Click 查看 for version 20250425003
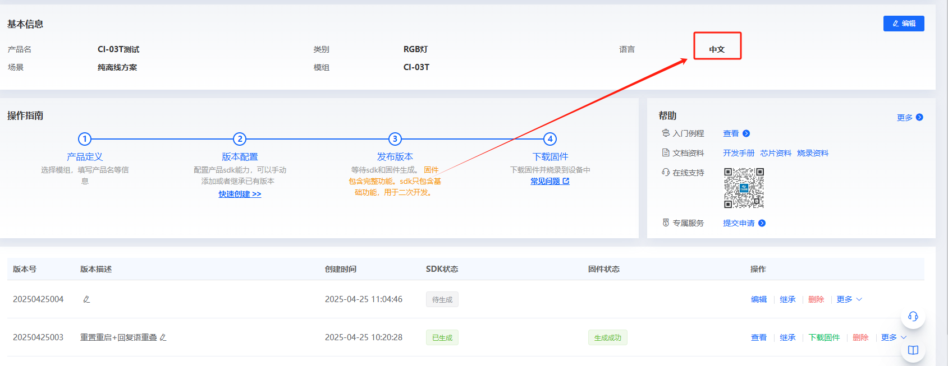The image size is (948, 366). [x=759, y=337]
